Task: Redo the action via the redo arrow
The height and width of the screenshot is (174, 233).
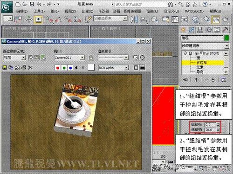Action: point(49,4)
